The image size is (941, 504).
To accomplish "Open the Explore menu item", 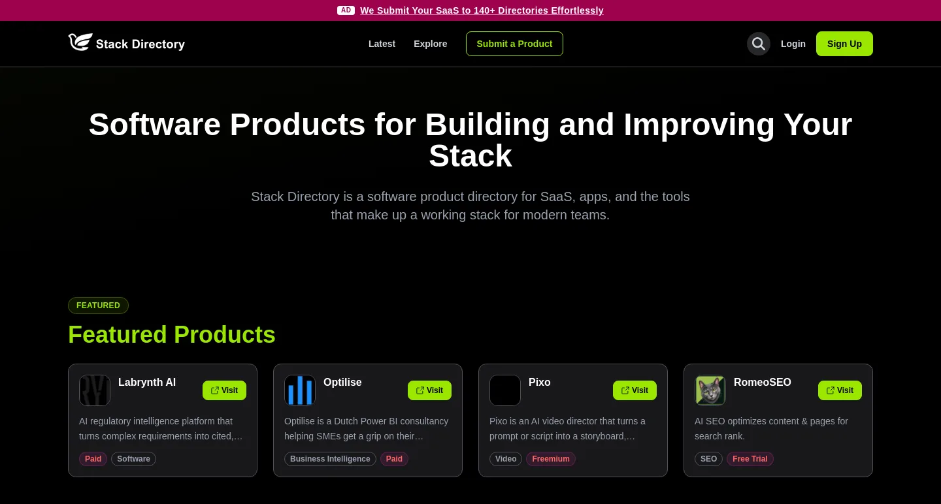I will coord(431,44).
